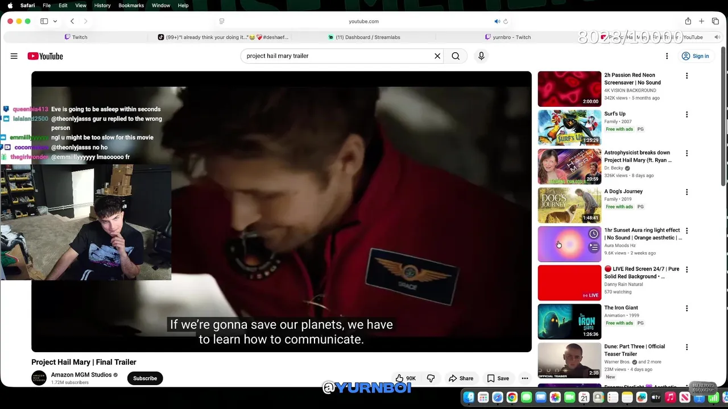
Task: Open options for the LIVE Red Screen video
Action: [x=686, y=270]
